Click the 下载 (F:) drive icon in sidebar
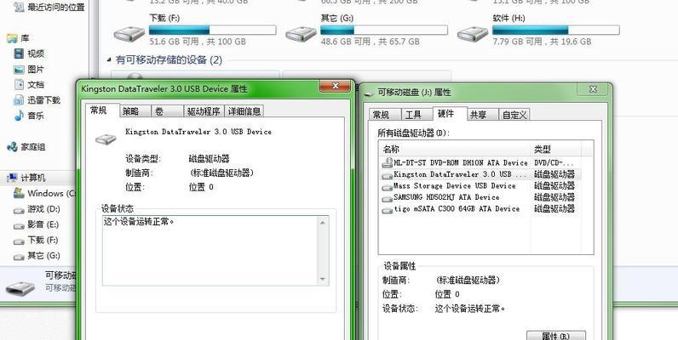This screenshot has height=340, width=678. pyautogui.click(x=19, y=241)
